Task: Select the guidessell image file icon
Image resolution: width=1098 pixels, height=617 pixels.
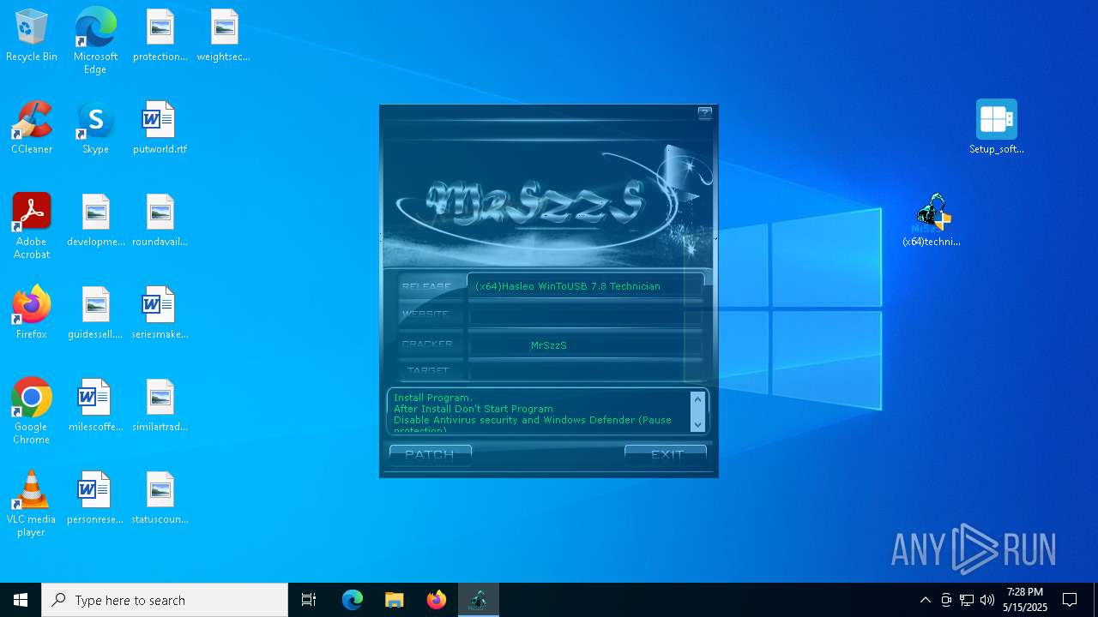Action: pyautogui.click(x=96, y=314)
